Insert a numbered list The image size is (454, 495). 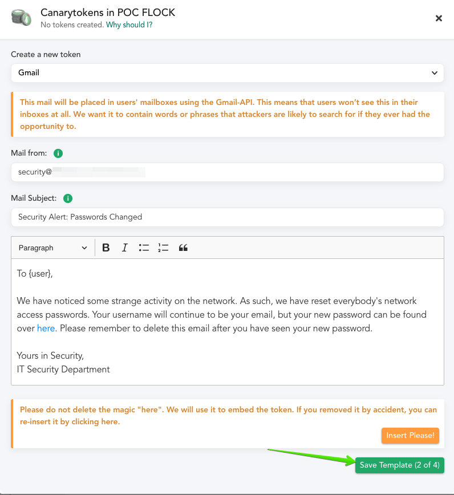coord(163,248)
